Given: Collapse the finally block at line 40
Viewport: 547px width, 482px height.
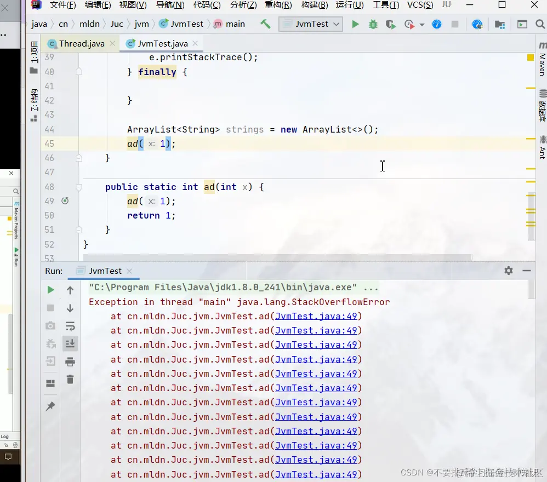Looking at the screenshot, I should tap(79, 72).
